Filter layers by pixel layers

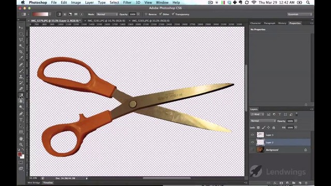click(x=268, y=114)
